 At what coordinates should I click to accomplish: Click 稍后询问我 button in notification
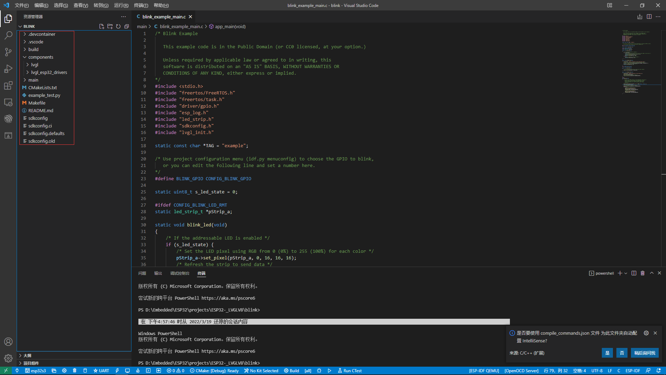[x=645, y=353]
